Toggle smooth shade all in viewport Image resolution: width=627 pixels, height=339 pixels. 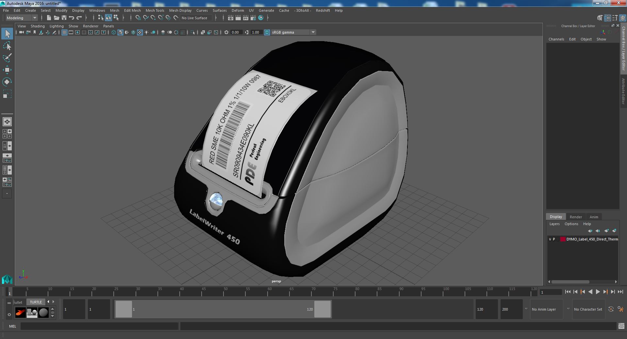coord(120,32)
